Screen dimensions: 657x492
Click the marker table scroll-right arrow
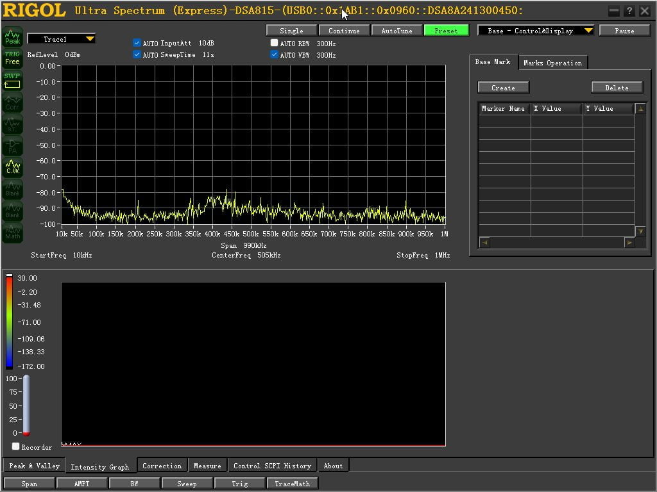629,242
